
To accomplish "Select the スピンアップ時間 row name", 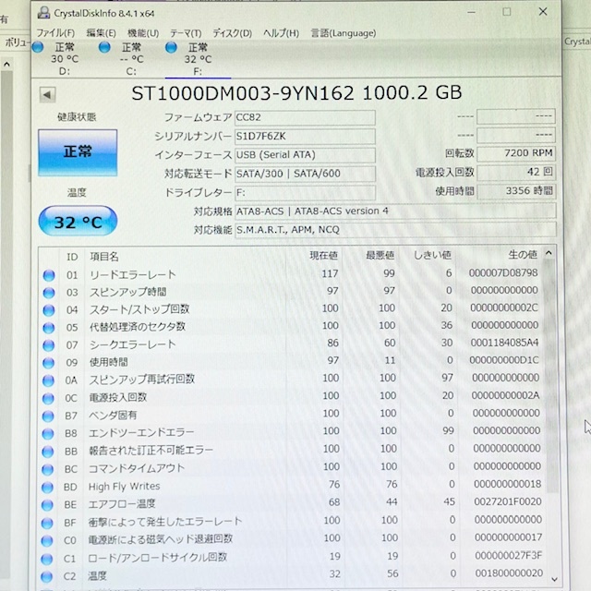I will [128, 292].
